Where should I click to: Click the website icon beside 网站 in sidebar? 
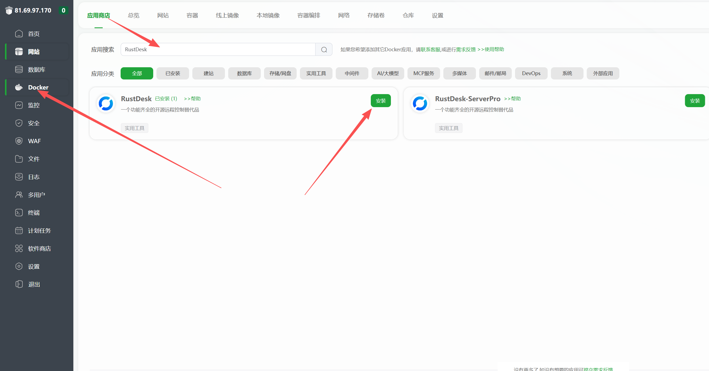(19, 51)
